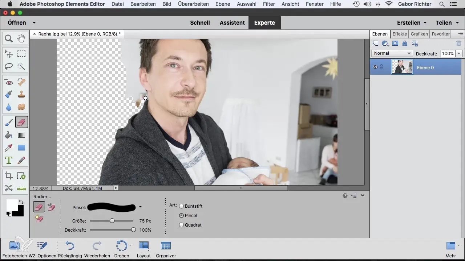Select the Type tool
Image resolution: width=465 pixels, height=261 pixels.
tap(9, 160)
